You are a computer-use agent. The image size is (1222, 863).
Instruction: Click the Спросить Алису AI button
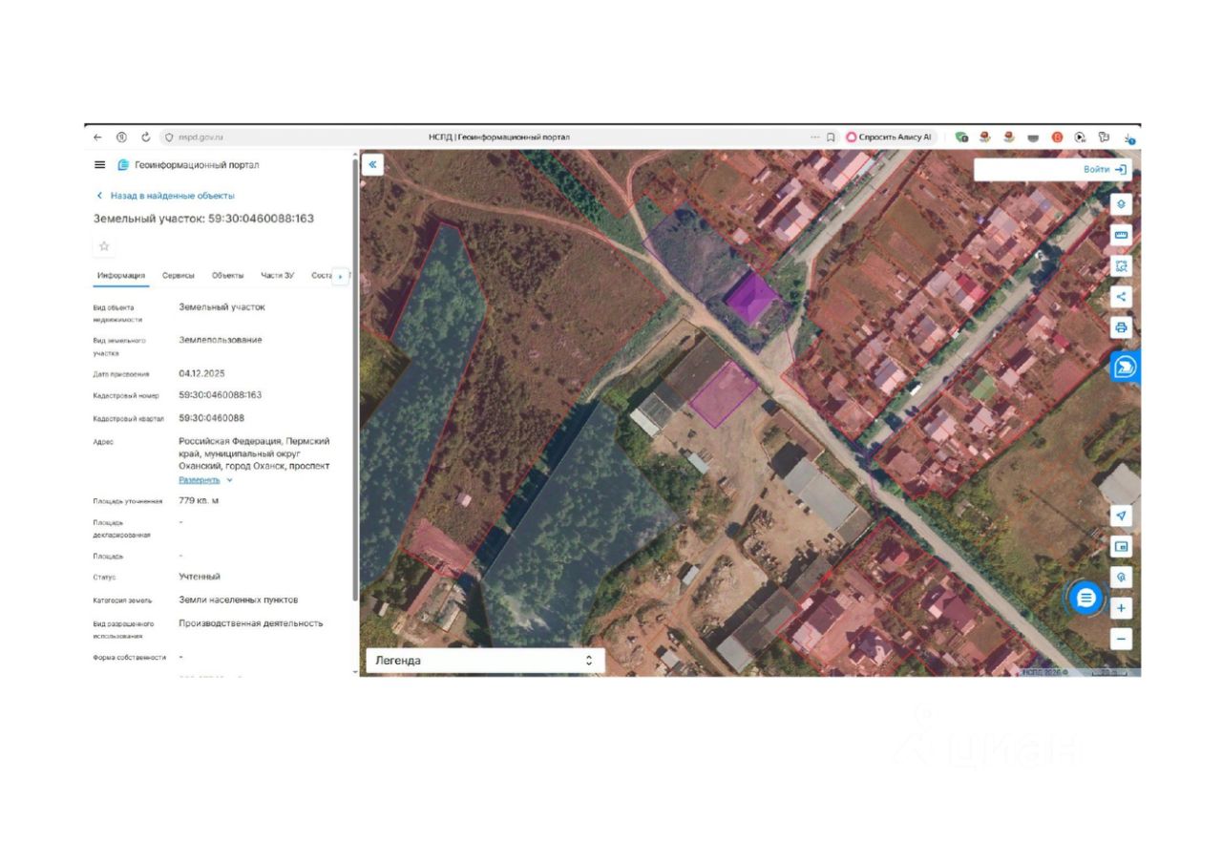(x=889, y=137)
